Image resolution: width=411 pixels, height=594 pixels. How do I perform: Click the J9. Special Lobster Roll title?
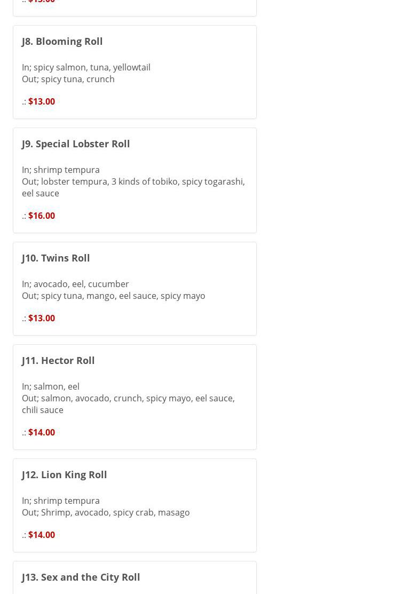click(75, 144)
